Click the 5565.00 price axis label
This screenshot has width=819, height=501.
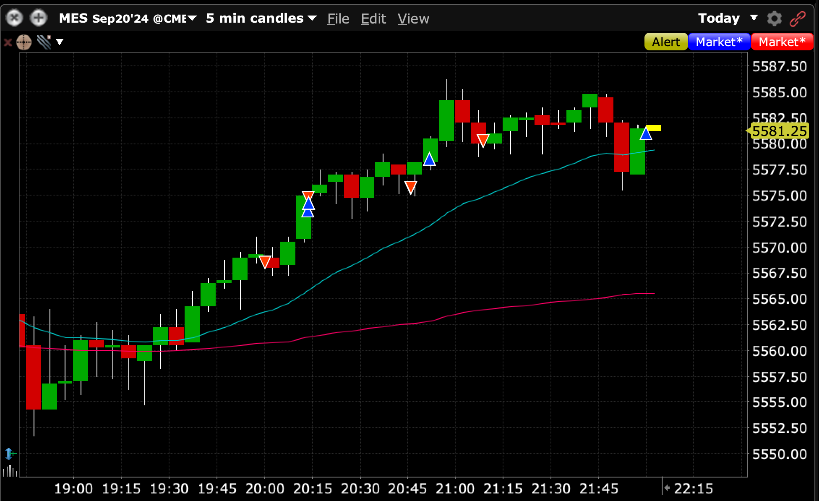(x=780, y=299)
